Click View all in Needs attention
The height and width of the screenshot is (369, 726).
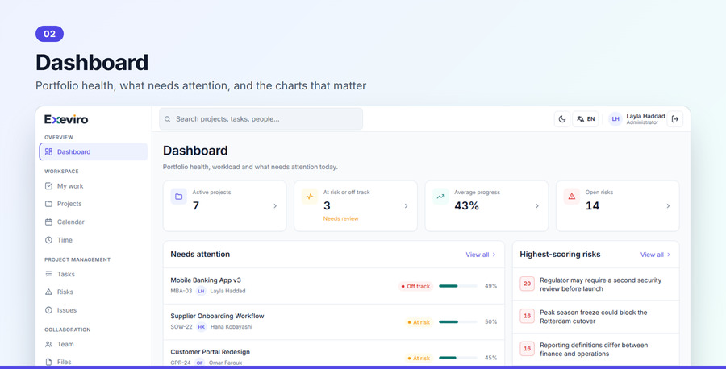pos(481,255)
